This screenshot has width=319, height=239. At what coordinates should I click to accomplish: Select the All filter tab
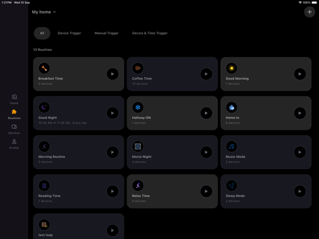[x=42, y=33]
